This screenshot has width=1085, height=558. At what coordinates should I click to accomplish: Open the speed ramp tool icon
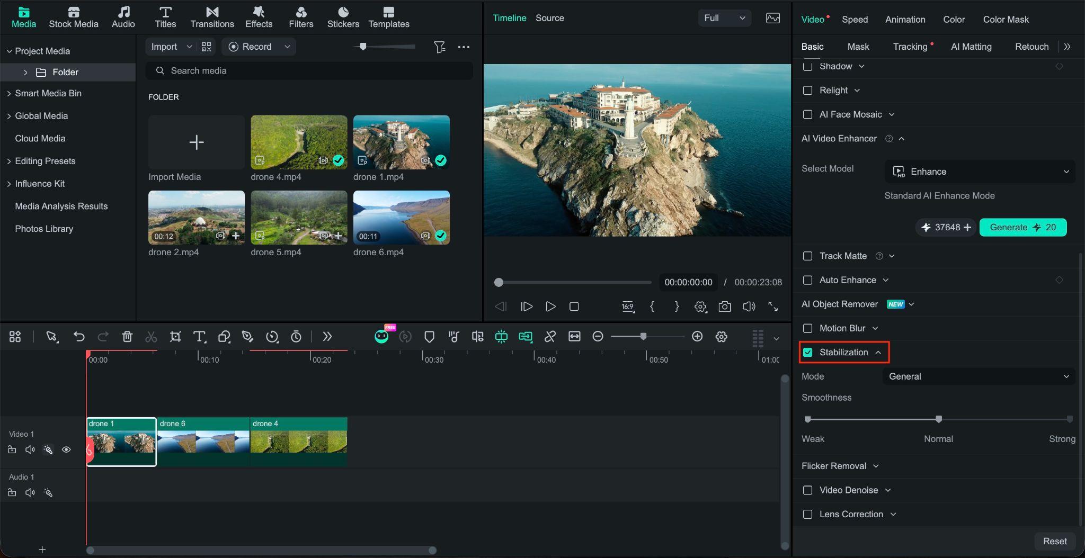[272, 336]
